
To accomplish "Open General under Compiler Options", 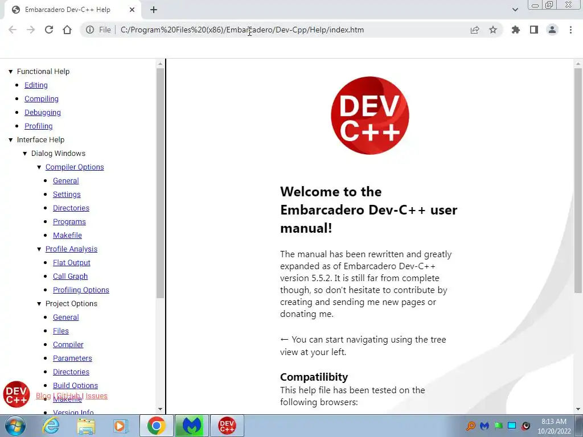I will point(66,180).
